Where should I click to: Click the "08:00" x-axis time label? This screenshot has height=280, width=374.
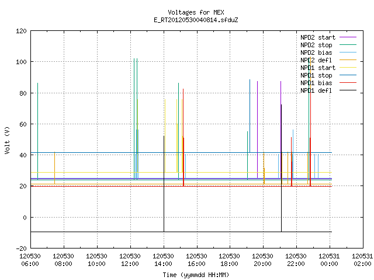tap(64, 264)
